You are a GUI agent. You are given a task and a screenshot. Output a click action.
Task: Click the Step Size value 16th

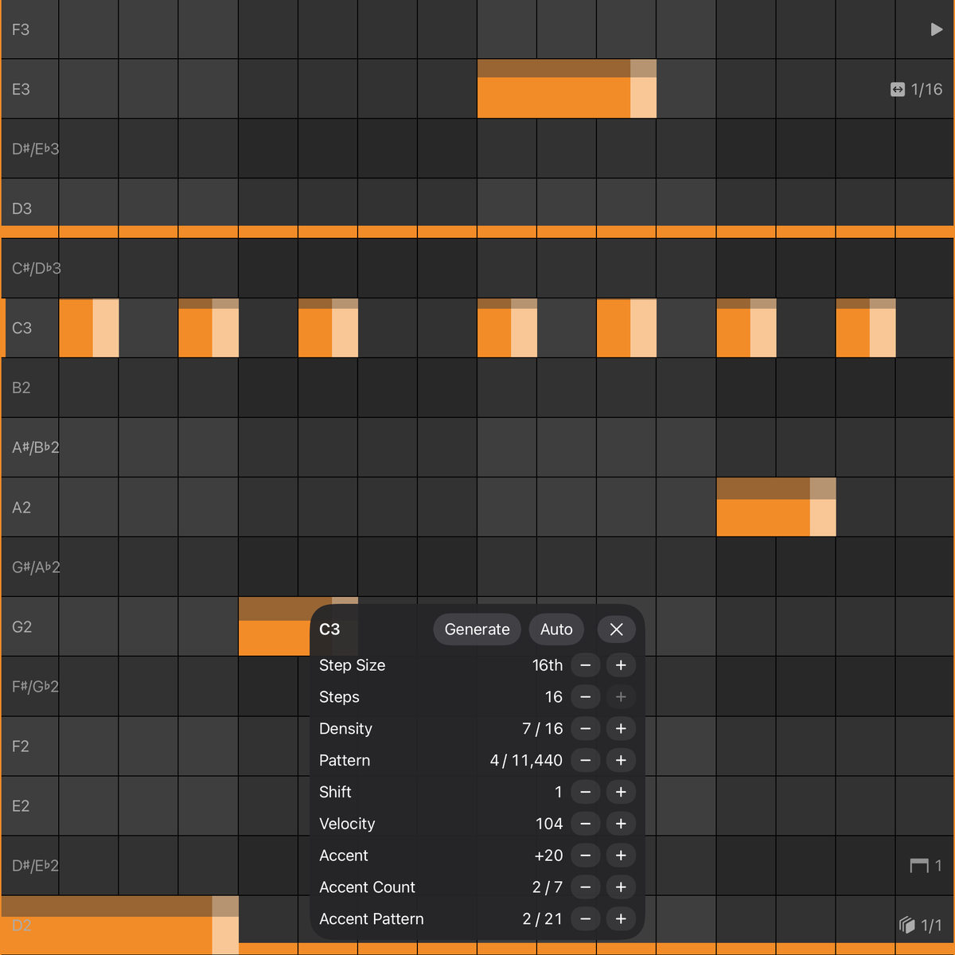(548, 665)
